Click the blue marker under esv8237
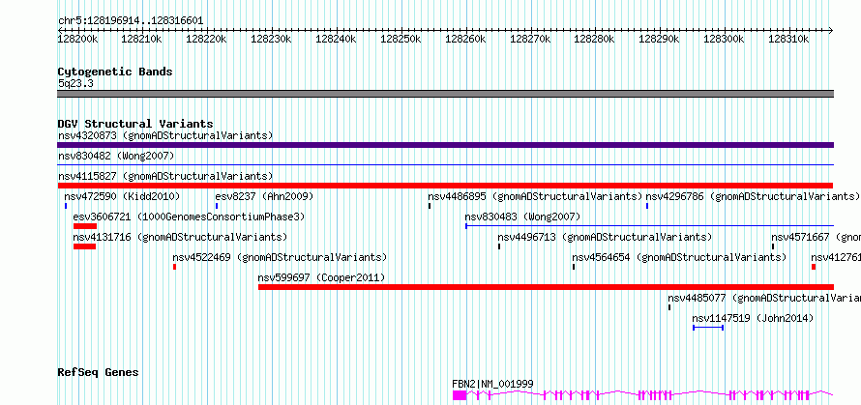The width and height of the screenshot is (861, 405). [217, 206]
